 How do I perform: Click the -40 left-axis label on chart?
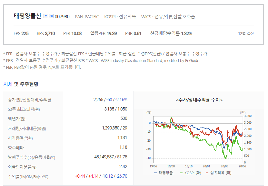coord(149,158)
